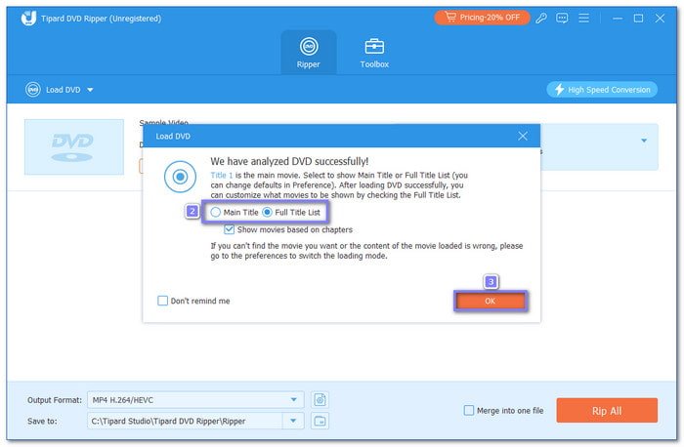
Task: Click the open output folder icon
Action: (321, 421)
